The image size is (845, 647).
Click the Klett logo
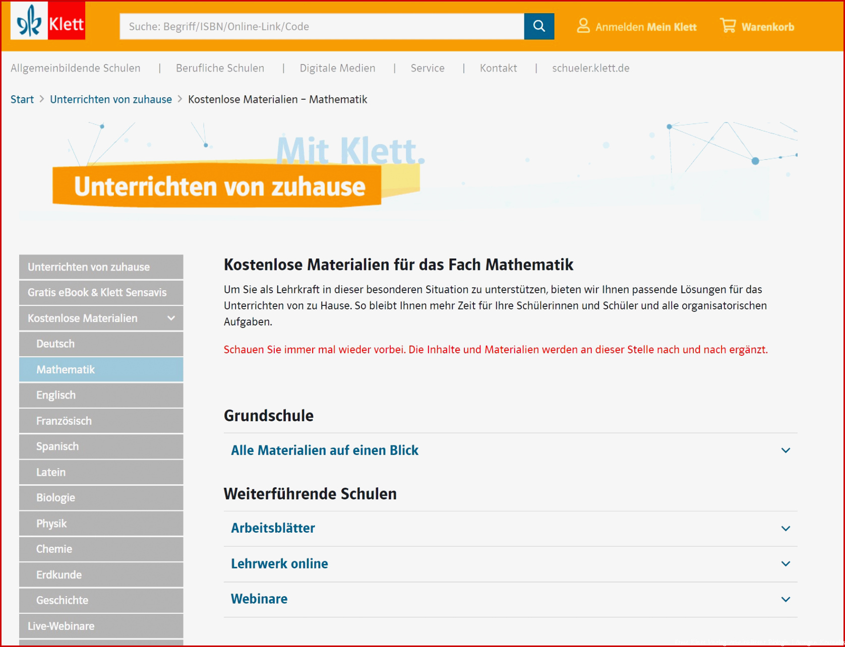[48, 21]
